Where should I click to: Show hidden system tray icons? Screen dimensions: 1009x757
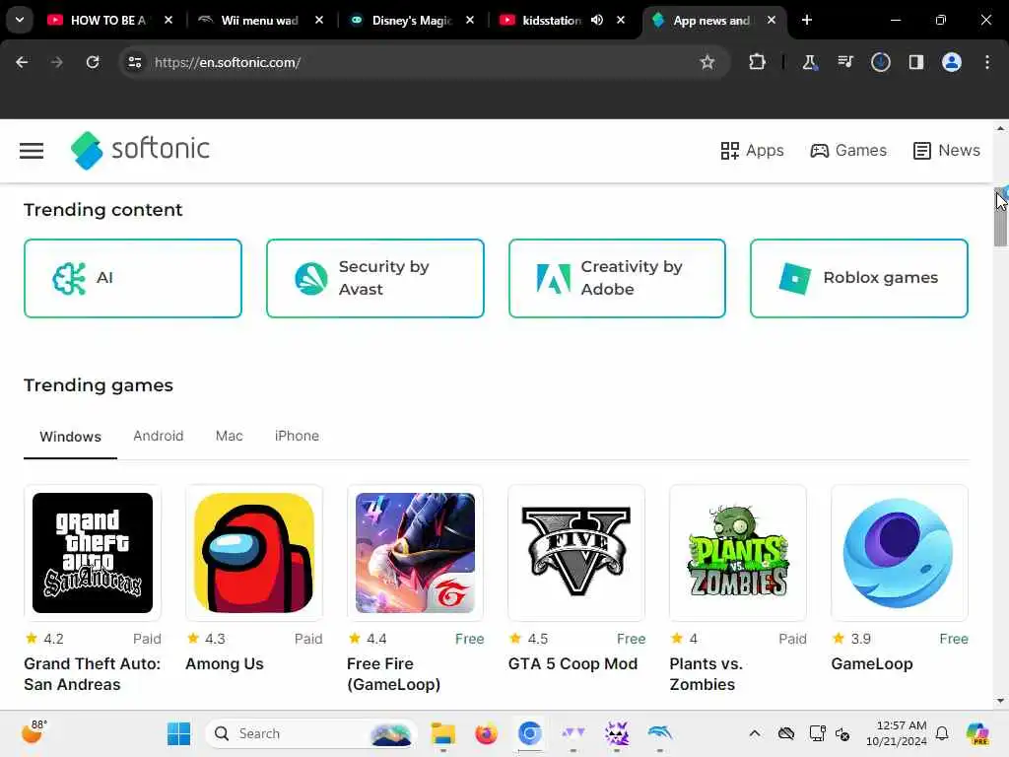(755, 733)
